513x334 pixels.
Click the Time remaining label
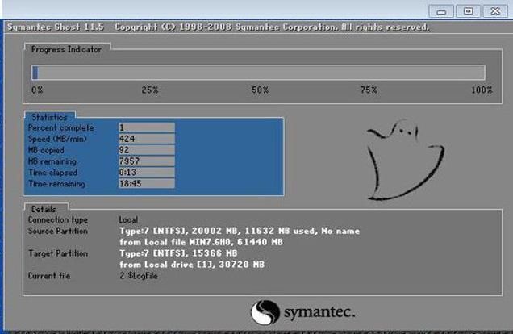(56, 183)
